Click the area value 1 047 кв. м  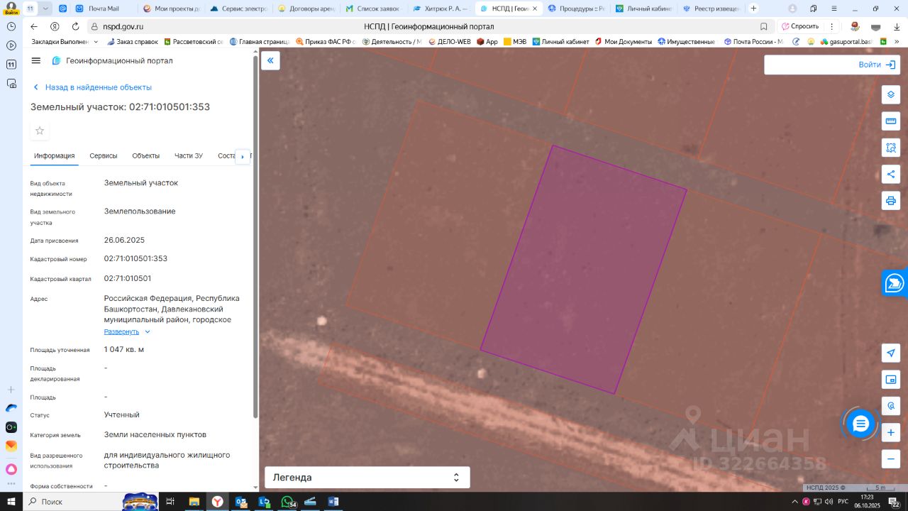click(x=124, y=349)
